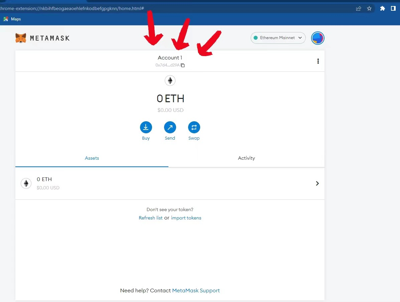Screen dimensions: 400x302
Task: Click the large 0 ETH balance
Action: [170, 99]
